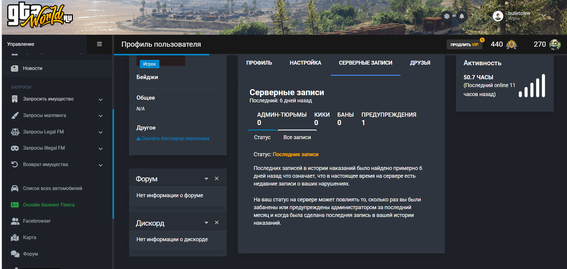Click the download icon before Скачать бекграунд
The height and width of the screenshot is (269, 567).
pos(138,139)
